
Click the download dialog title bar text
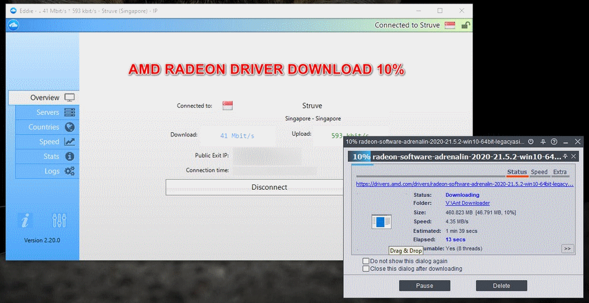(x=435, y=142)
